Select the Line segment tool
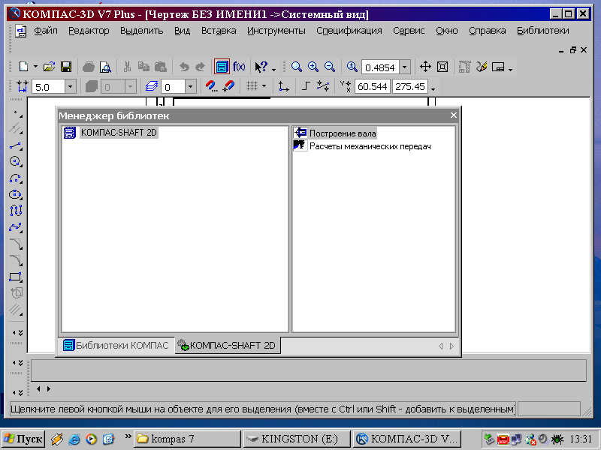This screenshot has height=450, width=601. (x=16, y=145)
